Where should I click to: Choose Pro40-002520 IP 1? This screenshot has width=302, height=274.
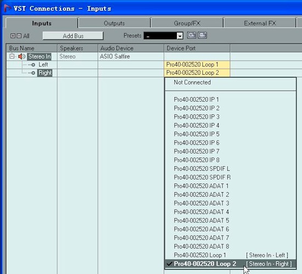coord(231,99)
